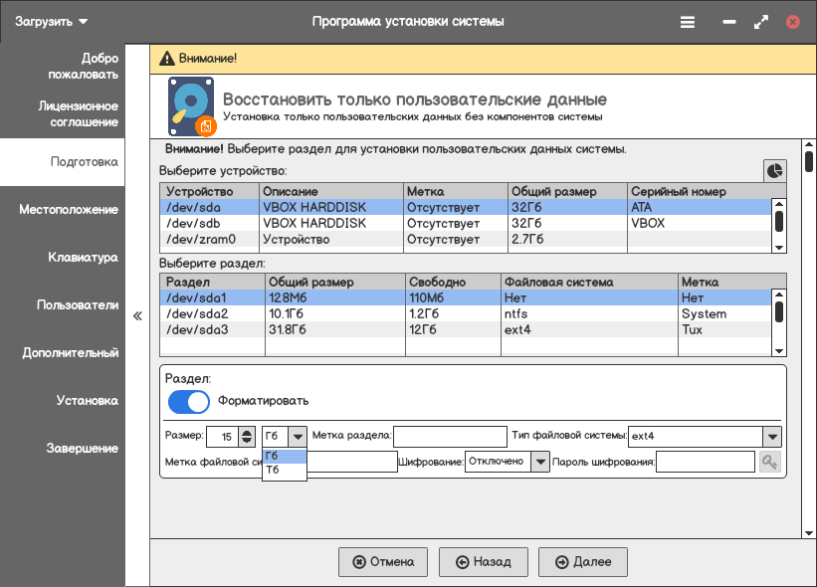Viewport: 817px width, 587px height.
Task: Open the Клавиатура step in sidebar
Action: point(83,258)
